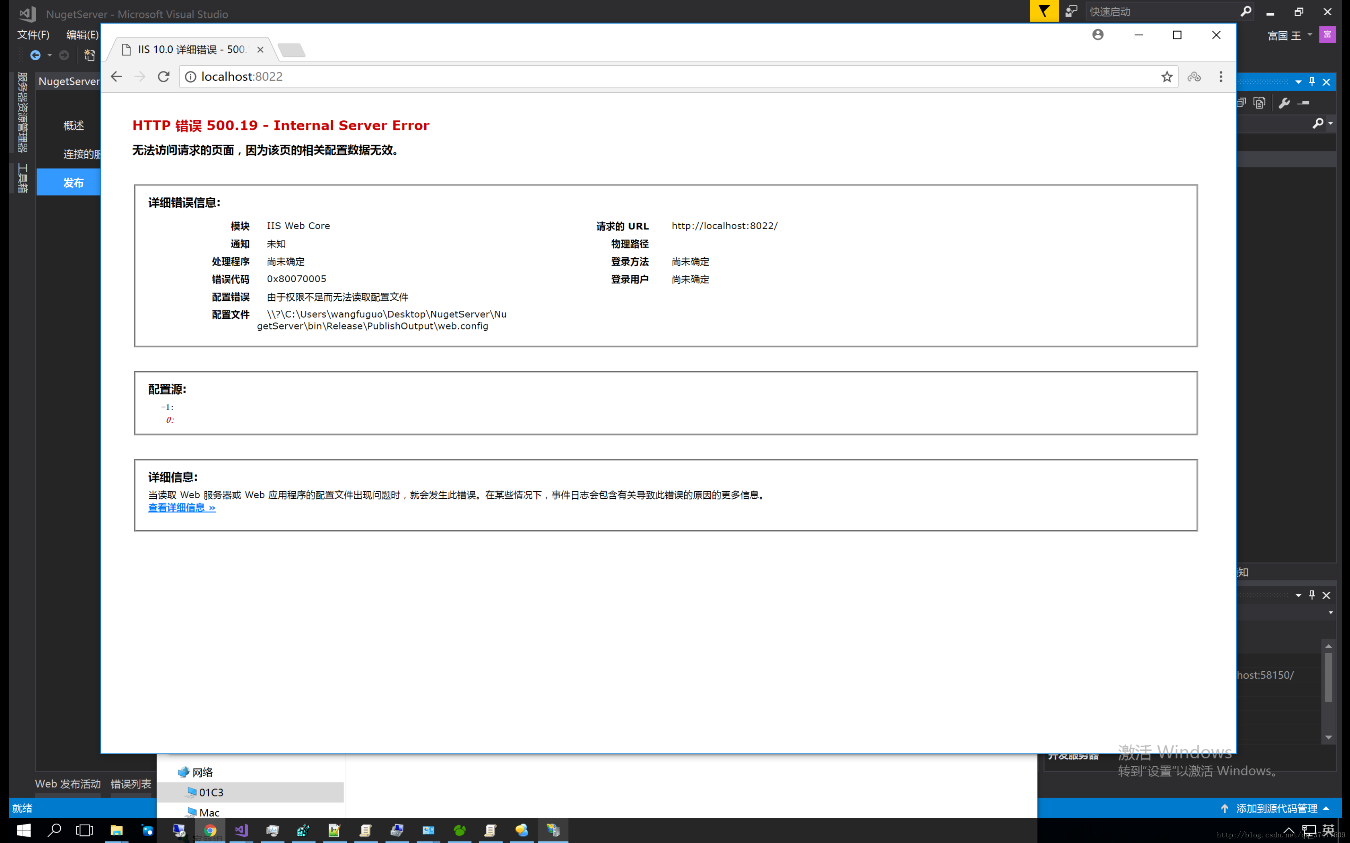The height and width of the screenshot is (843, 1350).
Task: Open the 工具箱 side tab
Action: click(22, 178)
